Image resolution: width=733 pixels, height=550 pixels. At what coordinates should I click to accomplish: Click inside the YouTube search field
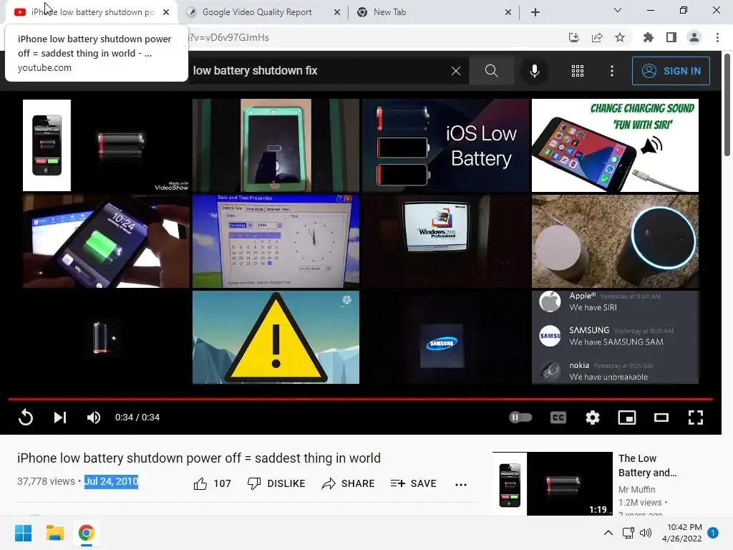318,71
